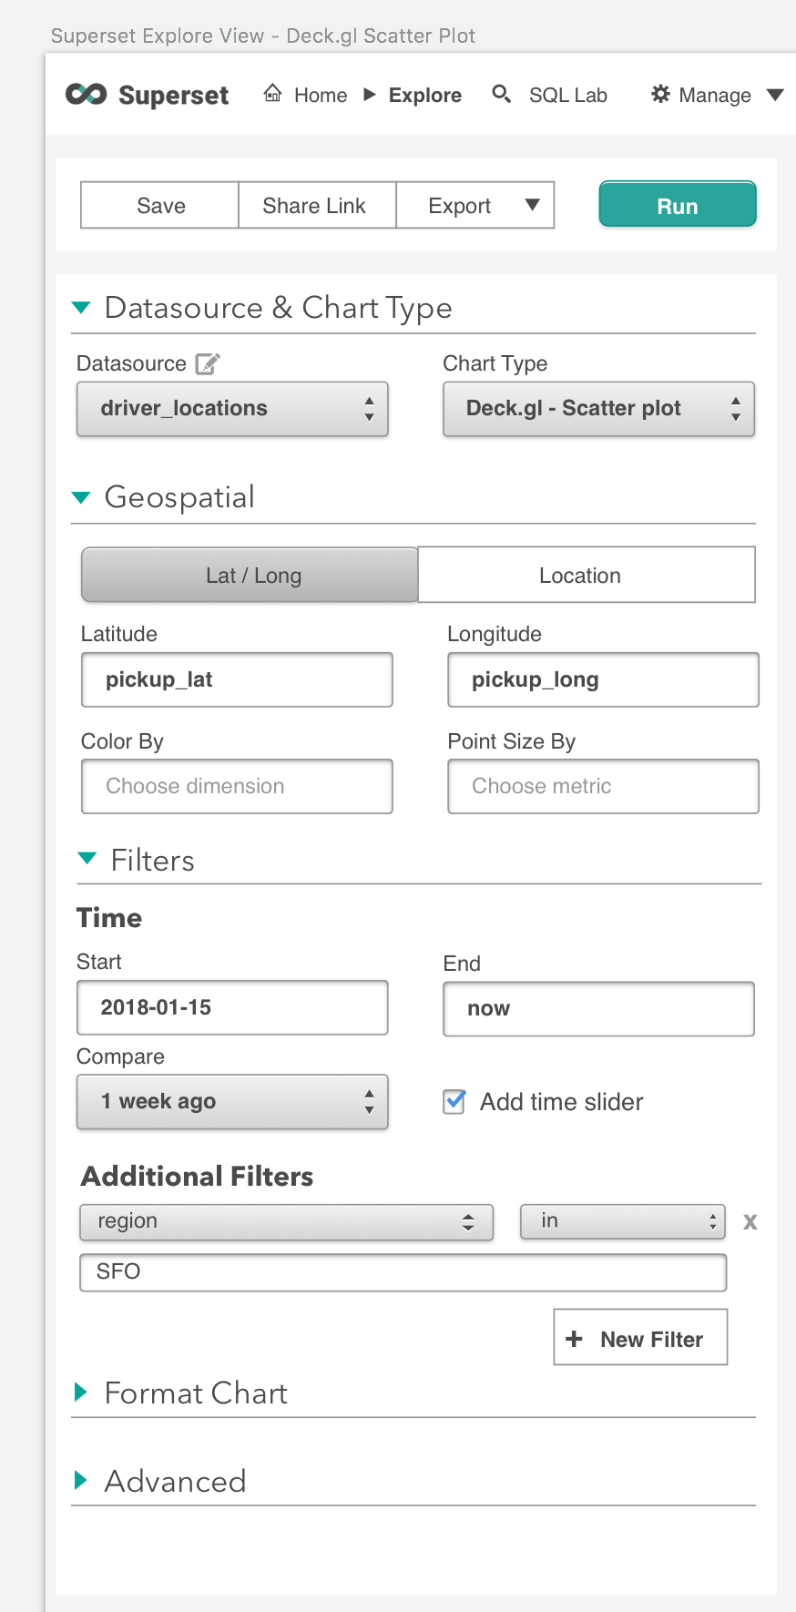
Task: Switch to the Location option
Action: [580, 575]
